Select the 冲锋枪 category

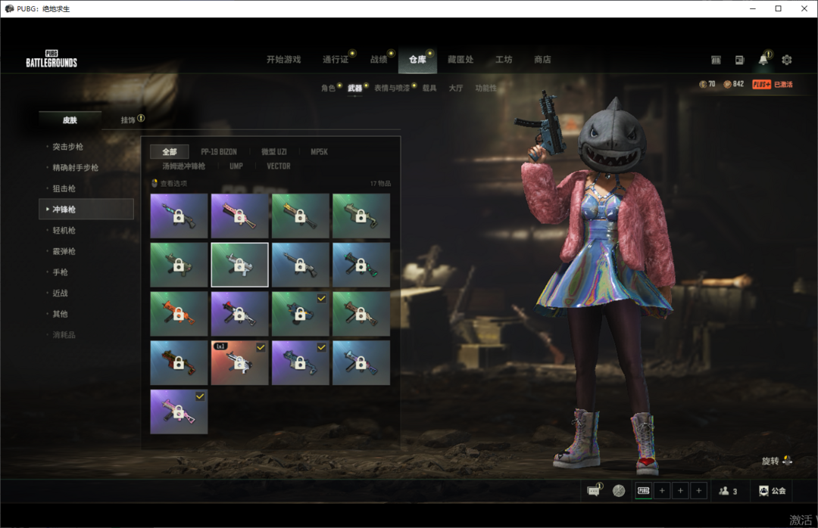(86, 209)
